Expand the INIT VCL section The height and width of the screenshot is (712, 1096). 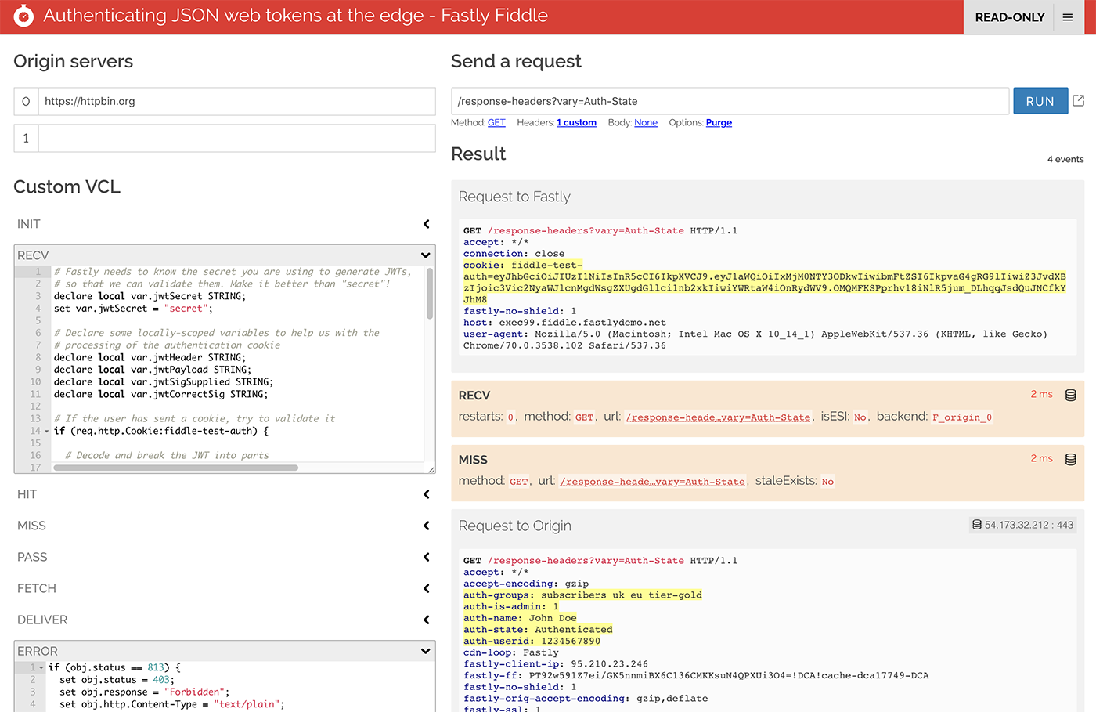(x=426, y=224)
